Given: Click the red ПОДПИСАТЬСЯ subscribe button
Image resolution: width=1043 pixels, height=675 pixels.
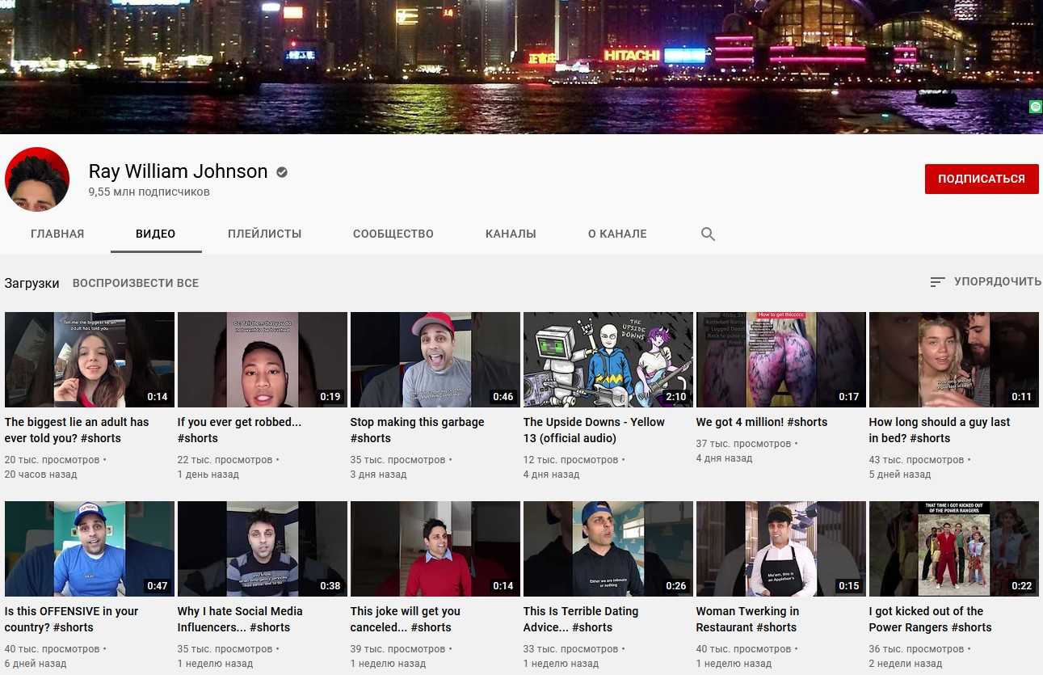Looking at the screenshot, I should pyautogui.click(x=981, y=179).
